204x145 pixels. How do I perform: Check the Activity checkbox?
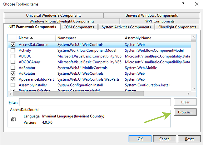pos(13,50)
